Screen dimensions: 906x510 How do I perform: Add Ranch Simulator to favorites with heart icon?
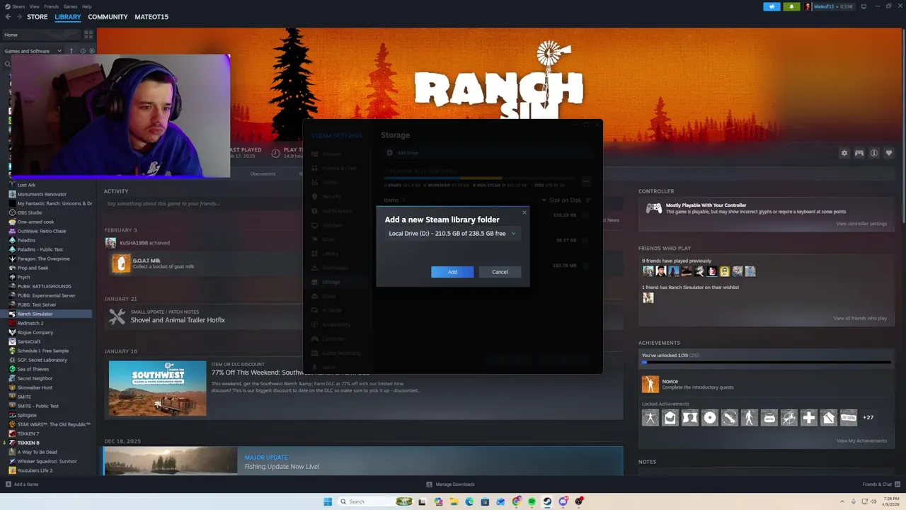click(889, 153)
